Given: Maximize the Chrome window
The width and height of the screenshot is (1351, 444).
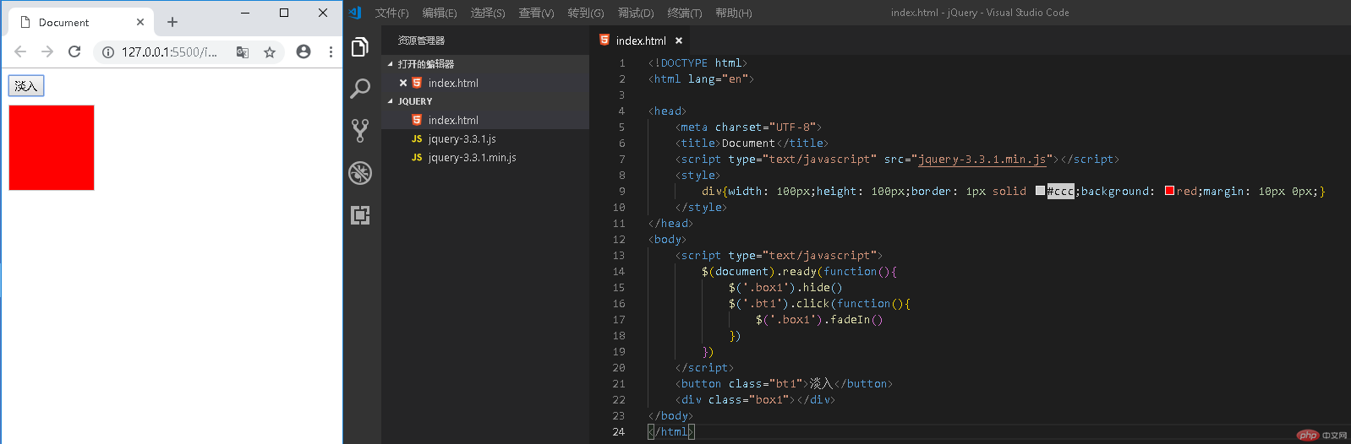Looking at the screenshot, I should click(x=284, y=12).
